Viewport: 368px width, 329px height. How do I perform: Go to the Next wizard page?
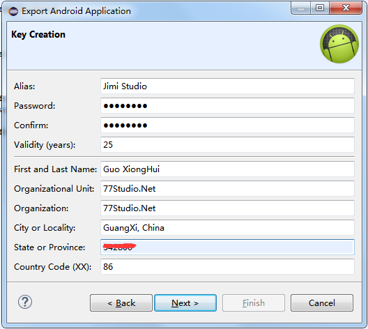point(185,303)
